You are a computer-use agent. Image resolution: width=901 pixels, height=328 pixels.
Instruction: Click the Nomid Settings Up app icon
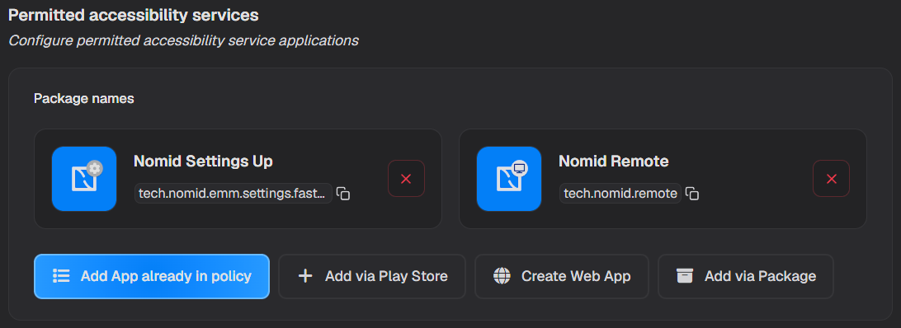84,179
